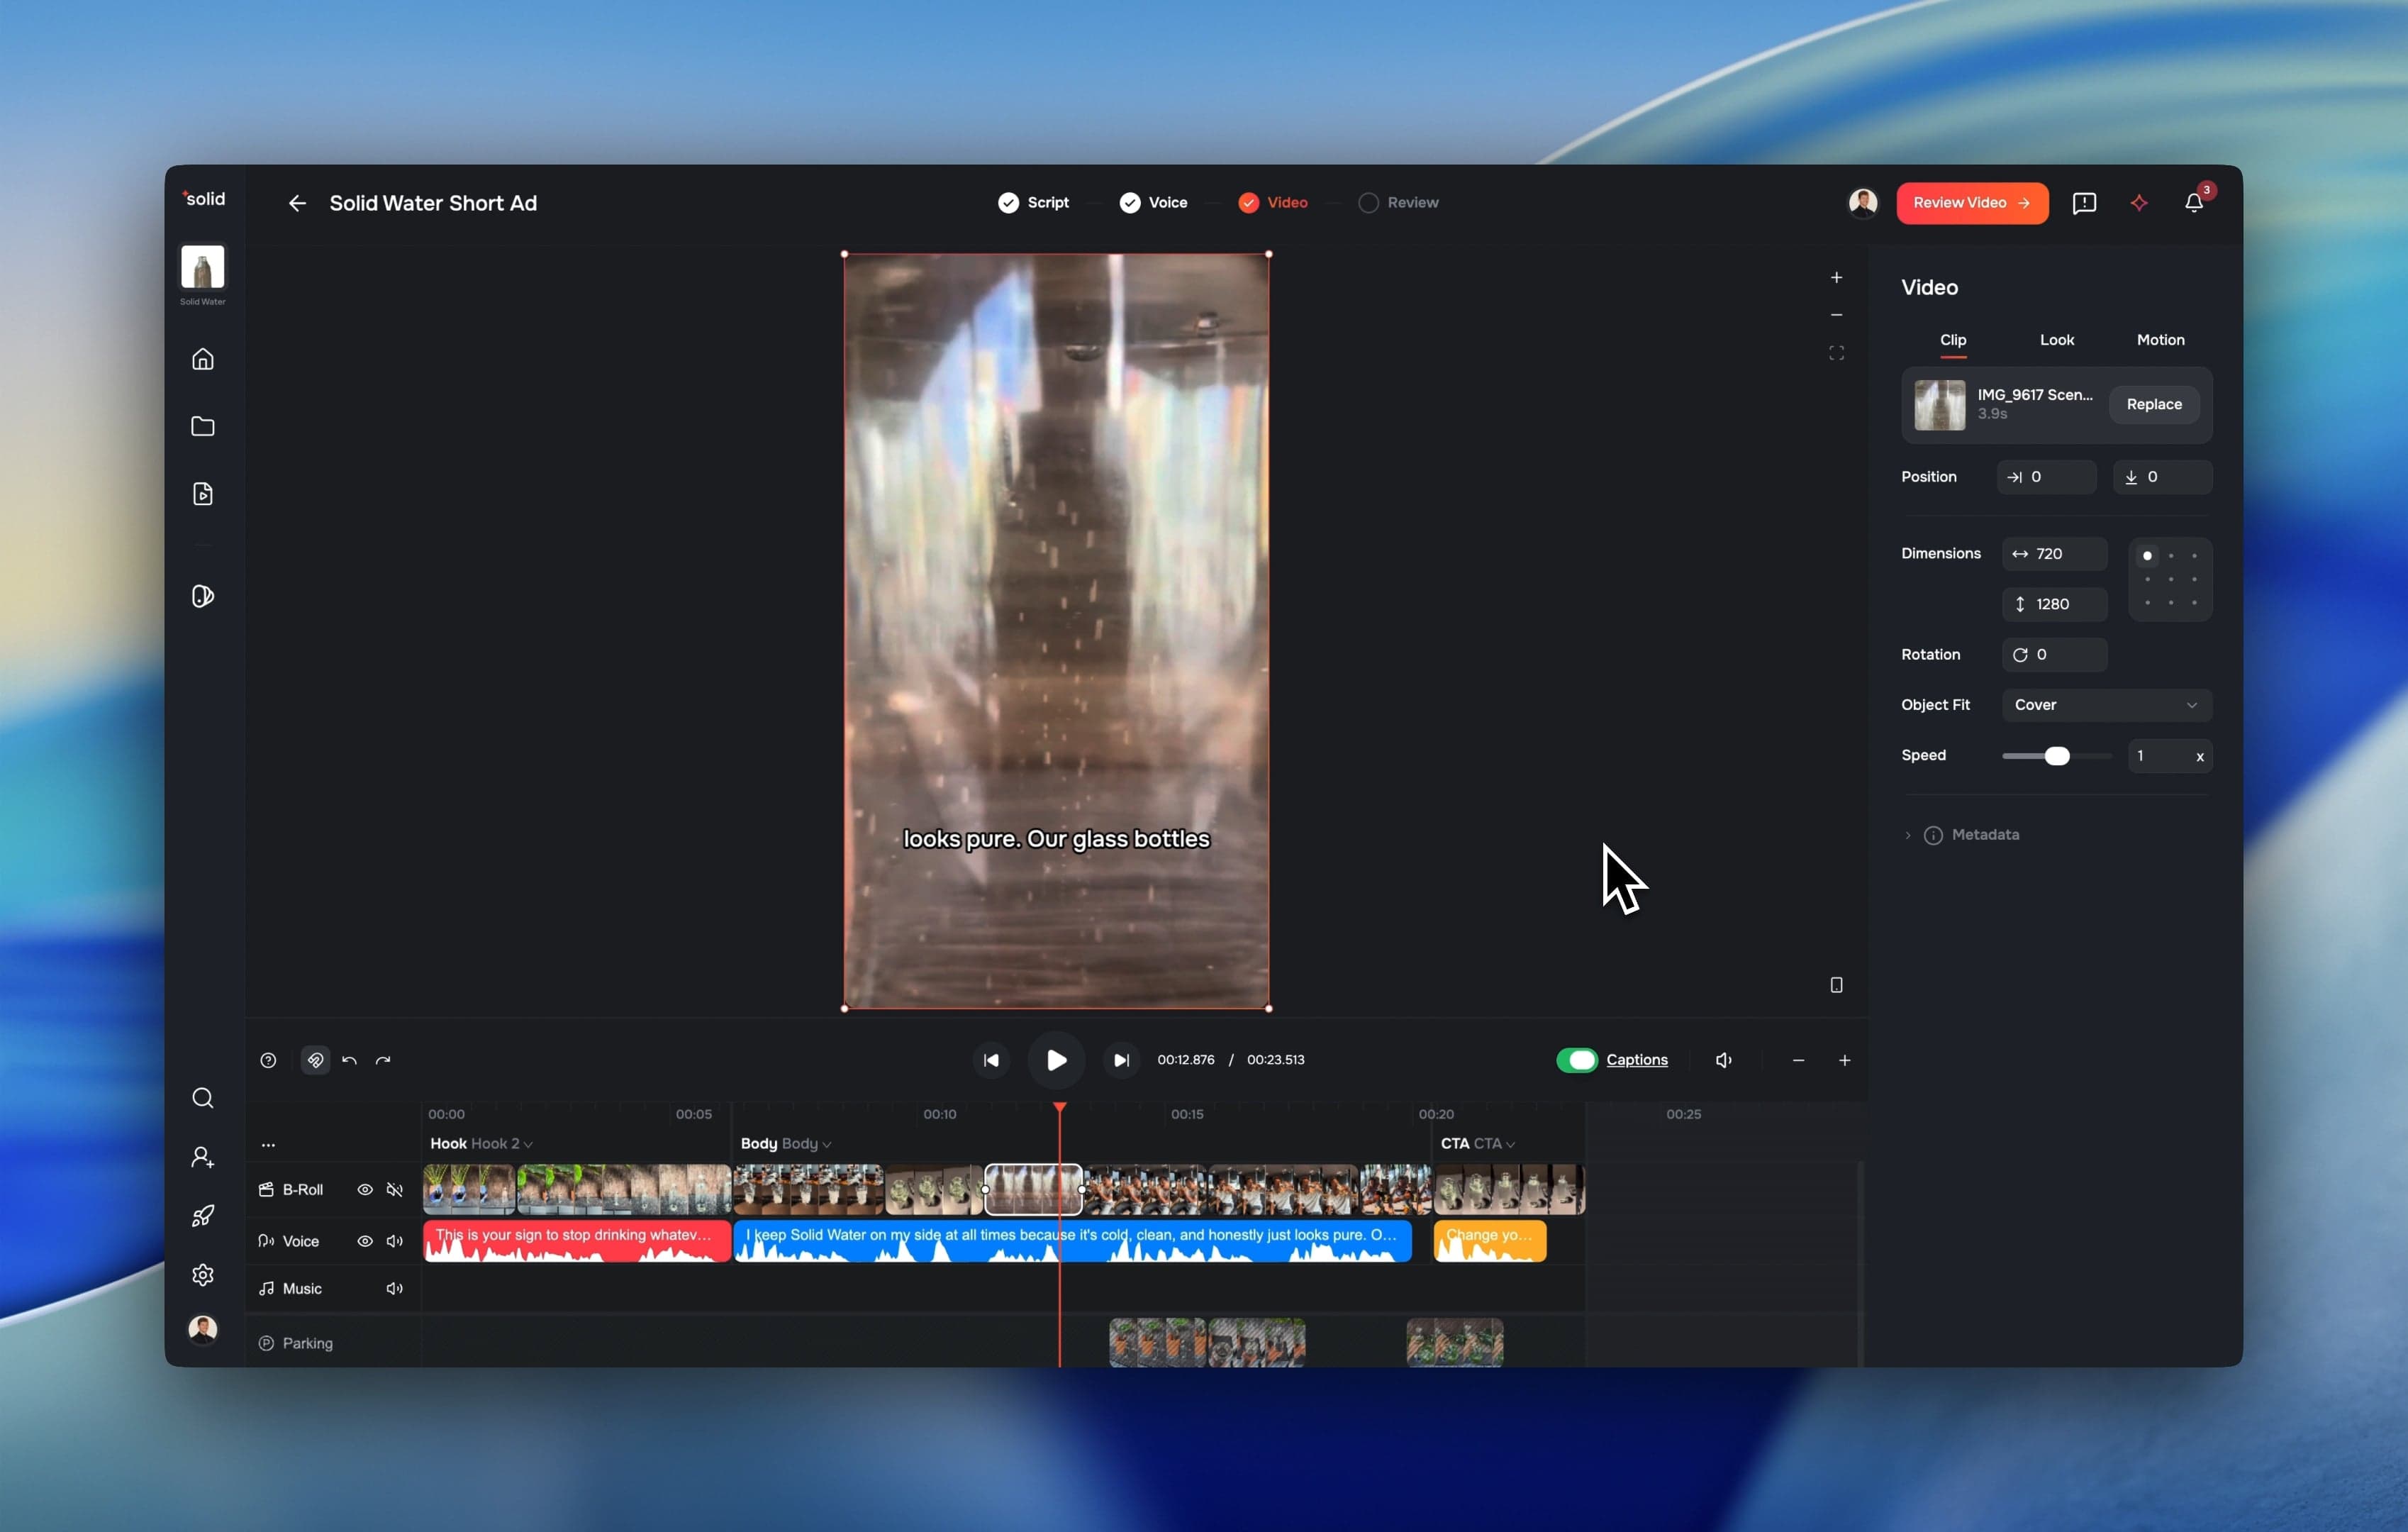Image resolution: width=2408 pixels, height=1532 pixels.
Task: Expand the Body section dropdown
Action: (x=806, y=1144)
